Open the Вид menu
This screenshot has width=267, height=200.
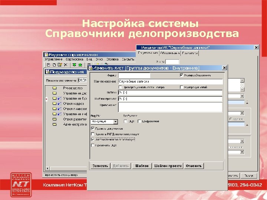[x=89, y=59]
